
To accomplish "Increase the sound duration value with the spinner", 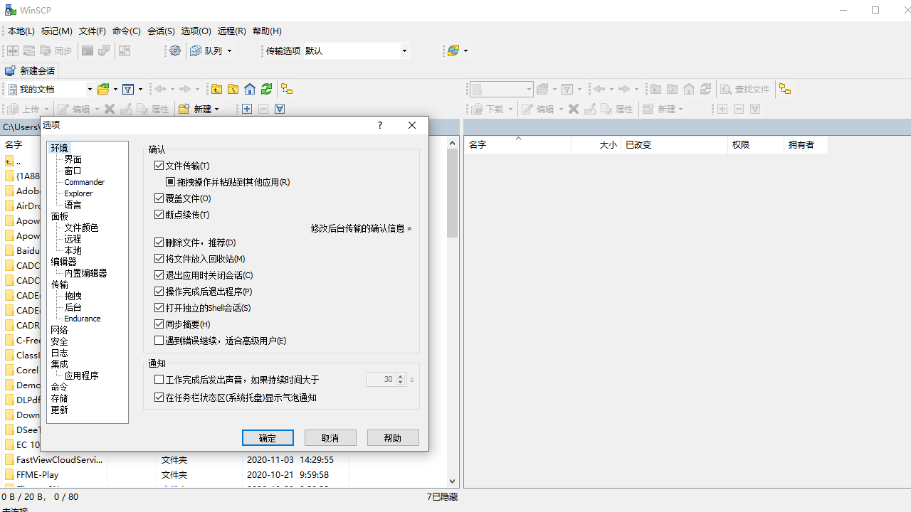I will tap(399, 376).
